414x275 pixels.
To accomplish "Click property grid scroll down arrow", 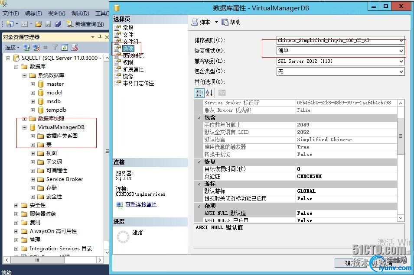I will [x=401, y=218].
